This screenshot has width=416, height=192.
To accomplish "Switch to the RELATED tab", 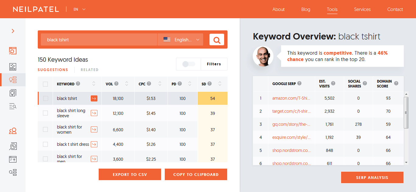I will tap(90, 70).
